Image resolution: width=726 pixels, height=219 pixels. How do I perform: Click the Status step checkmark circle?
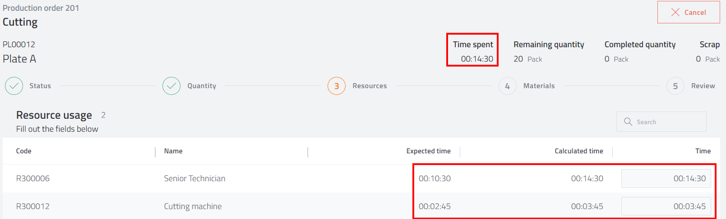click(x=14, y=86)
